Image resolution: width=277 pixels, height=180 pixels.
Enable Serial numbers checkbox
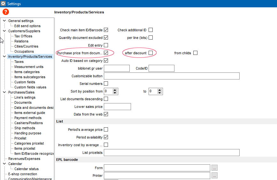tap(106, 84)
